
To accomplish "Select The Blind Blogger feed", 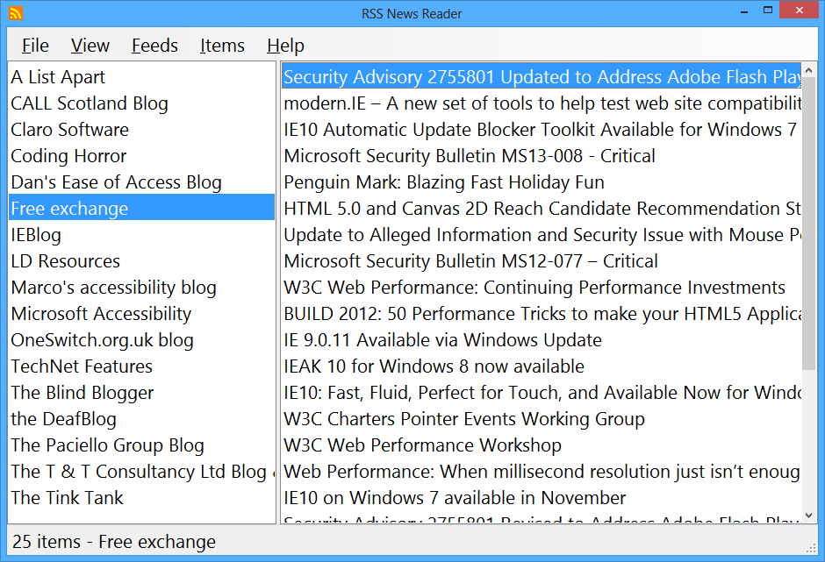I will point(141,392).
